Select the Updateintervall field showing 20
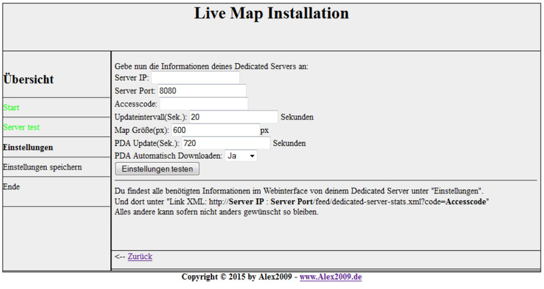The width and height of the screenshot is (544, 289). (x=233, y=117)
